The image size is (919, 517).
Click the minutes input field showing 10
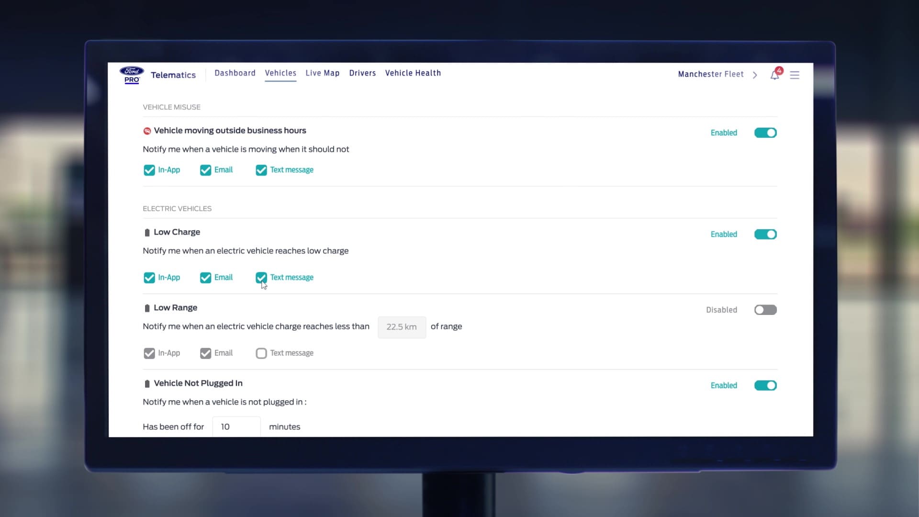click(x=236, y=427)
